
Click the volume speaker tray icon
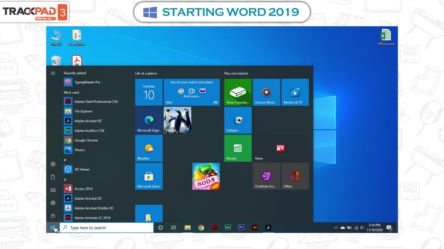click(362, 228)
